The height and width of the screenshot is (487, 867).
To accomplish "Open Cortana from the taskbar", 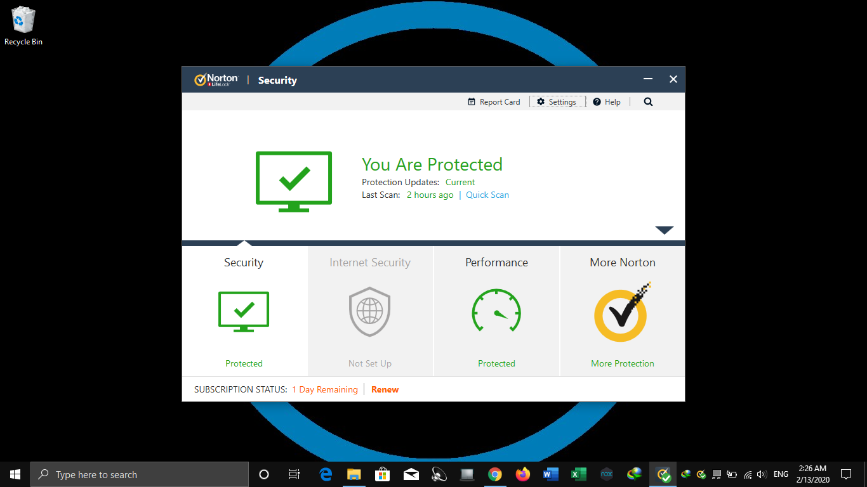I will [x=264, y=474].
